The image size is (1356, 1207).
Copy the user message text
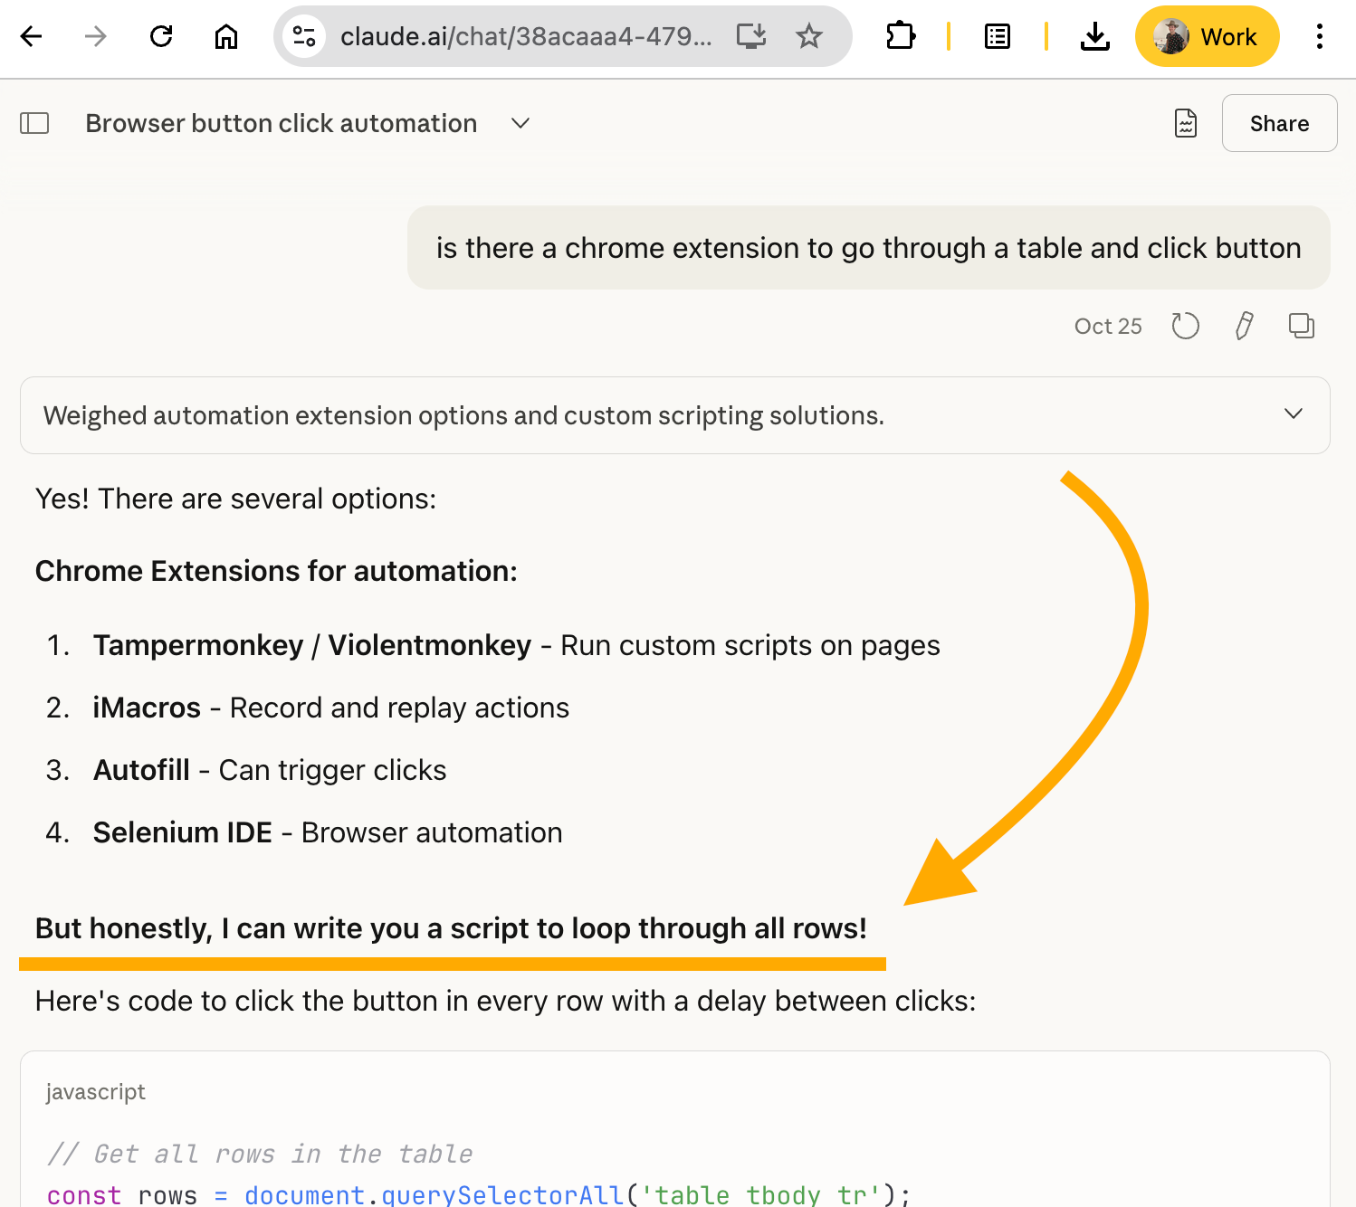coord(1301,326)
